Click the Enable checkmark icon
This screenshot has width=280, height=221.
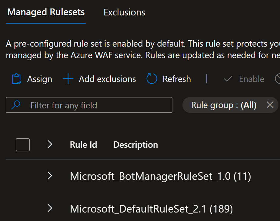[x=228, y=79]
